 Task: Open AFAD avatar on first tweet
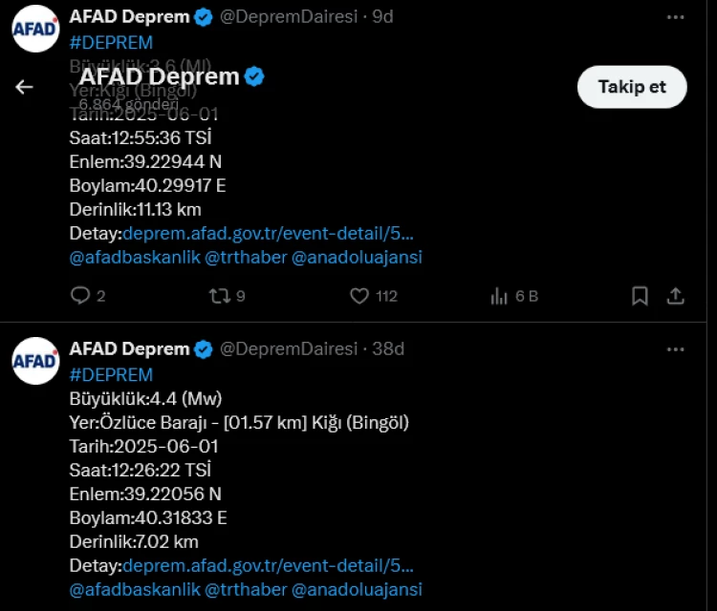(35, 29)
